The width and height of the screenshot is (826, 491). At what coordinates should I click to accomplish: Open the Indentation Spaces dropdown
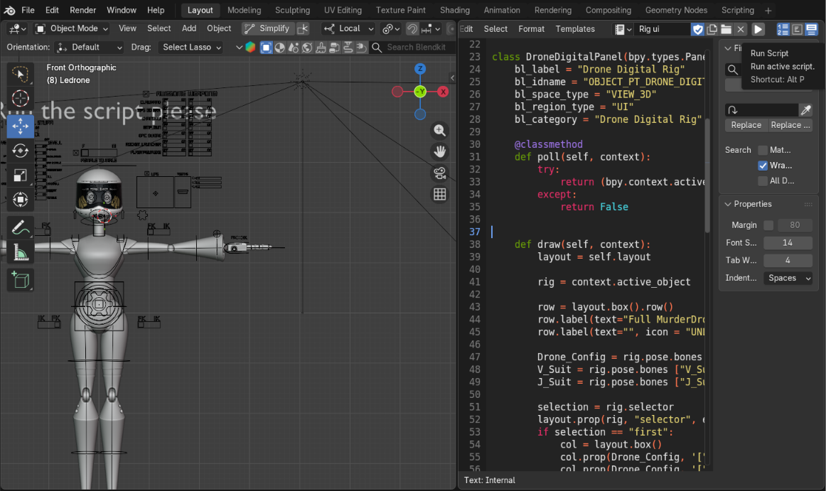coord(788,278)
